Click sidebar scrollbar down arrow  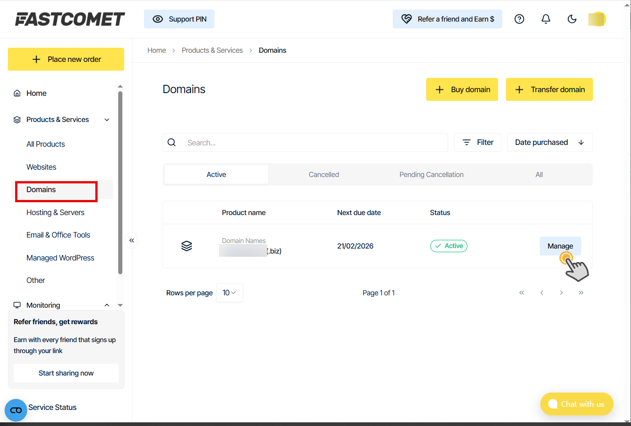click(120, 305)
